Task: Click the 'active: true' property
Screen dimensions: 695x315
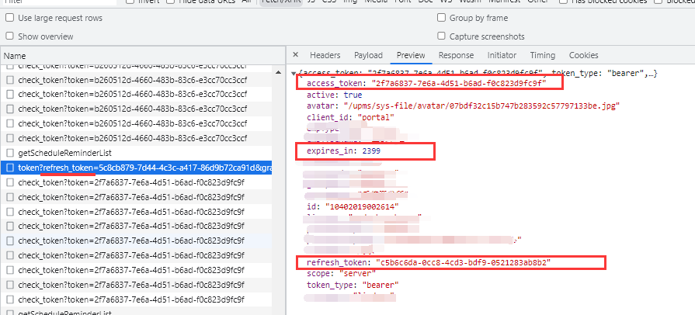Action: click(334, 95)
